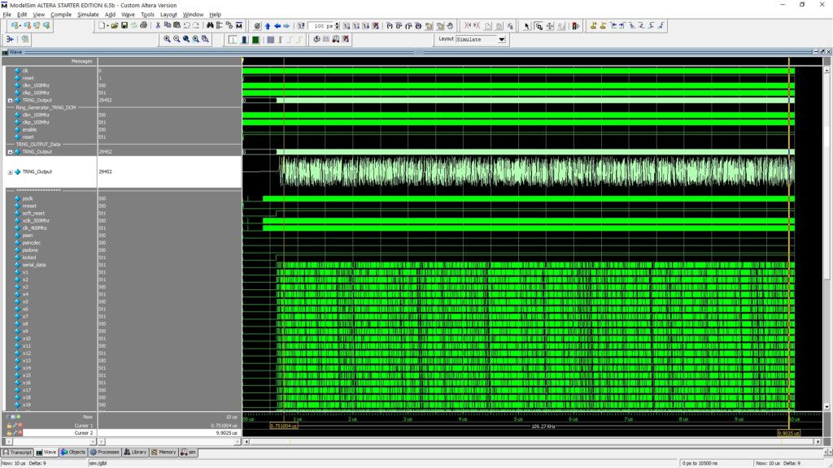The width and height of the screenshot is (833, 468).
Task: Select the arrow pointer select mode tool
Action: point(527,25)
